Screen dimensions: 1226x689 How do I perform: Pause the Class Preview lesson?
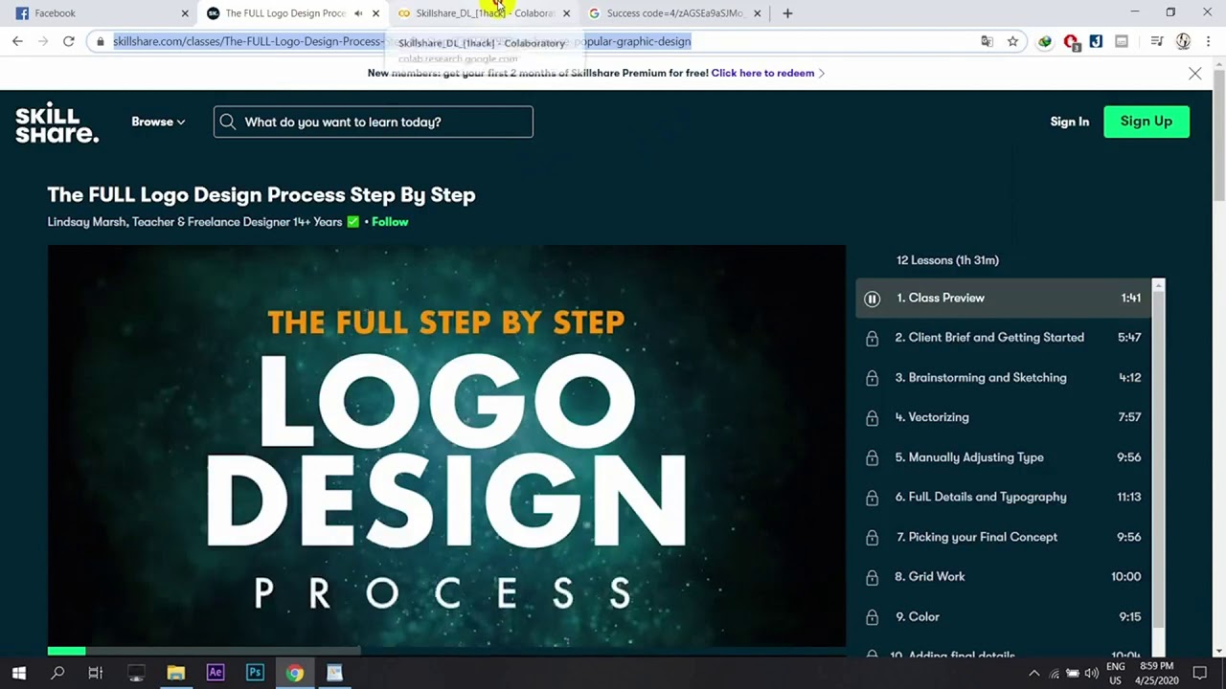pos(872,299)
